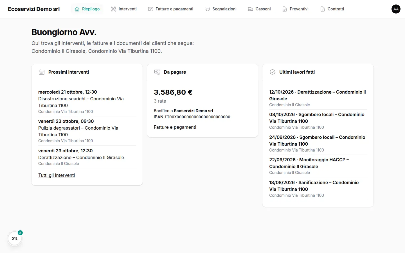
Task: Click the 0% progress circle widget
Action: point(15,238)
